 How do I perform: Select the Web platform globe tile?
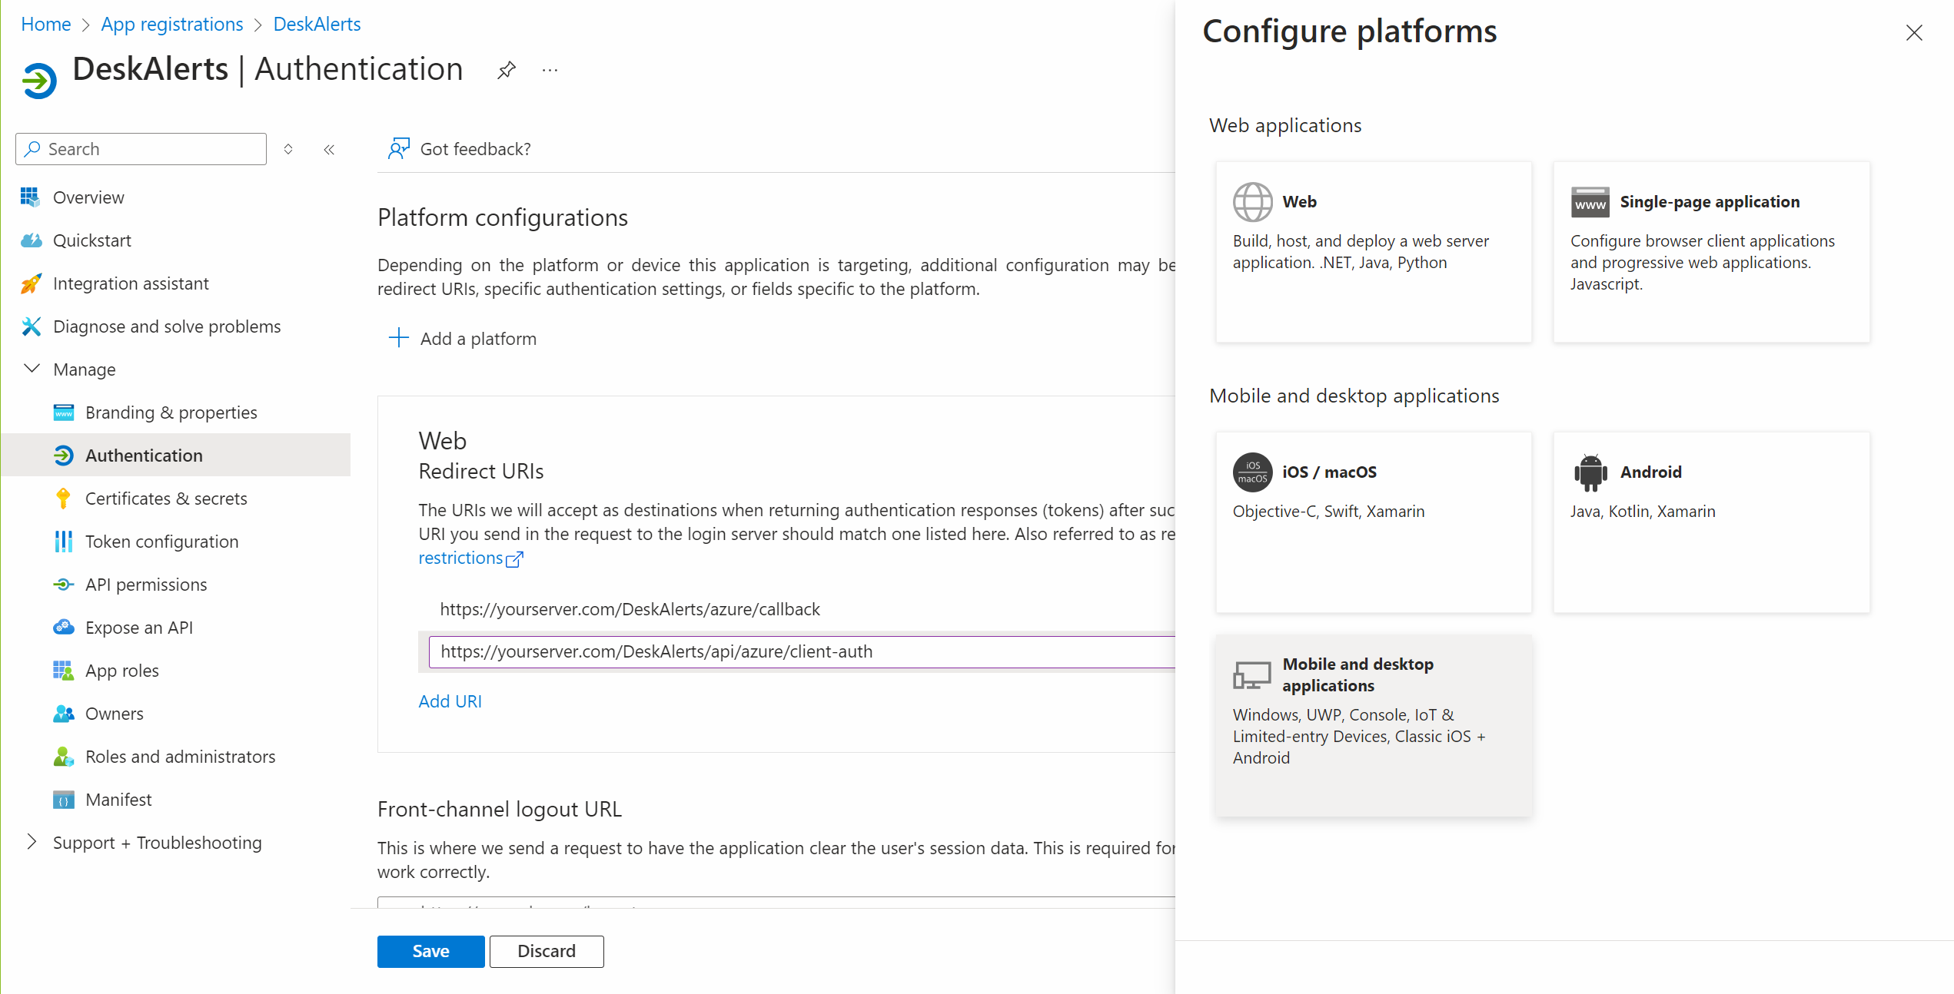pyautogui.click(x=1373, y=251)
